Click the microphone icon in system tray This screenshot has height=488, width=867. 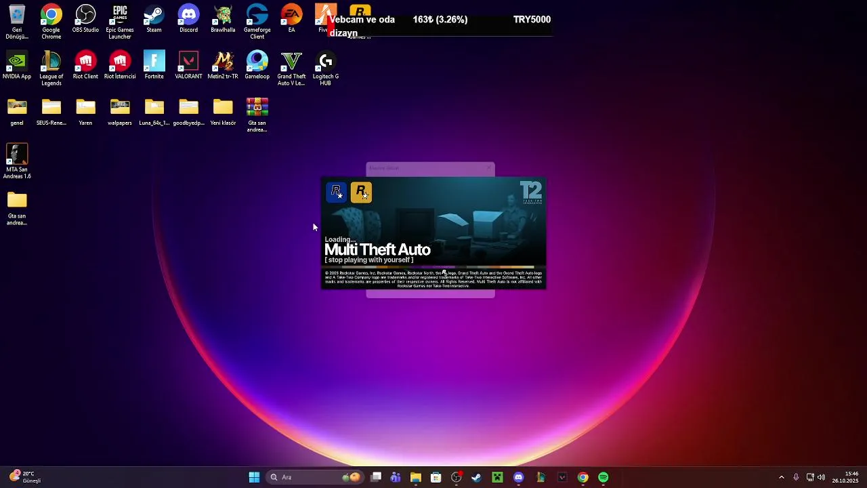pos(796,477)
